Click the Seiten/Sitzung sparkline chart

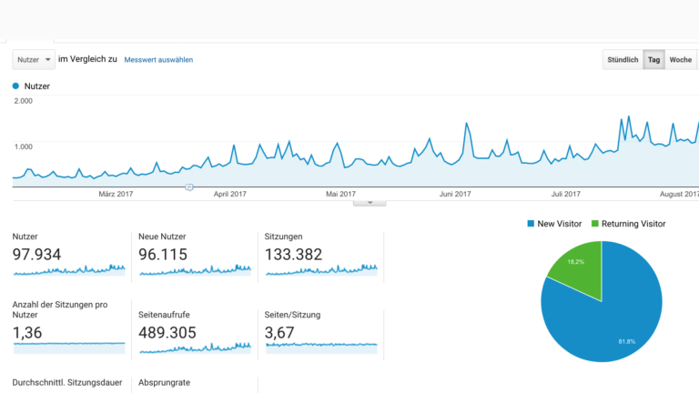click(x=320, y=345)
